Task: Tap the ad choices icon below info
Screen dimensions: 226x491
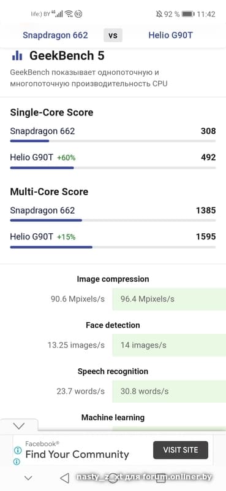Action: [17, 462]
